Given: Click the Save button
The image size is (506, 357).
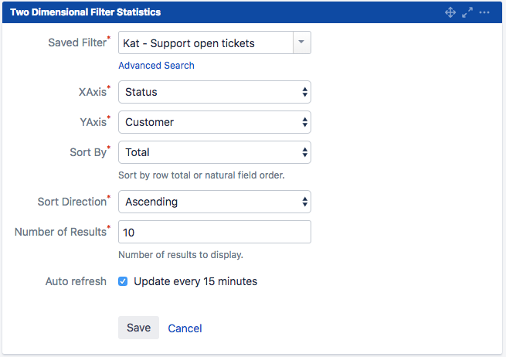Looking at the screenshot, I should [x=138, y=328].
